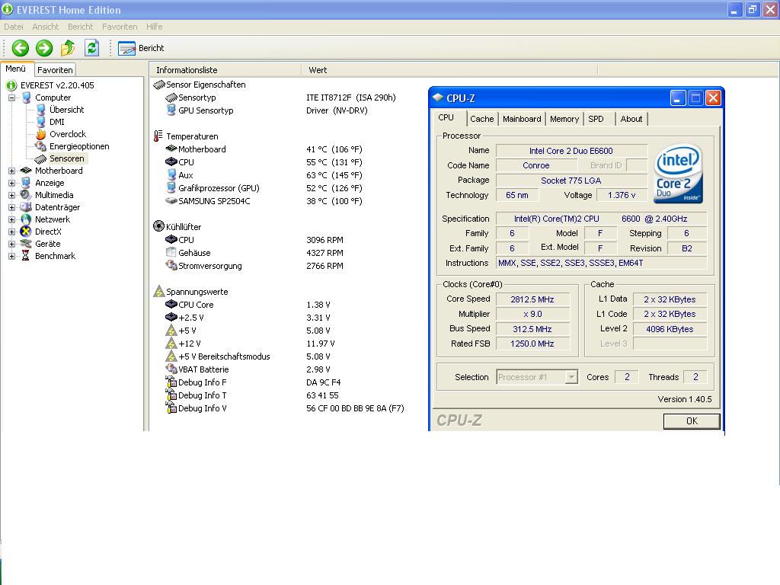Open the About tab in CPU-Z
Viewport: 780px width, 585px height.
[631, 119]
